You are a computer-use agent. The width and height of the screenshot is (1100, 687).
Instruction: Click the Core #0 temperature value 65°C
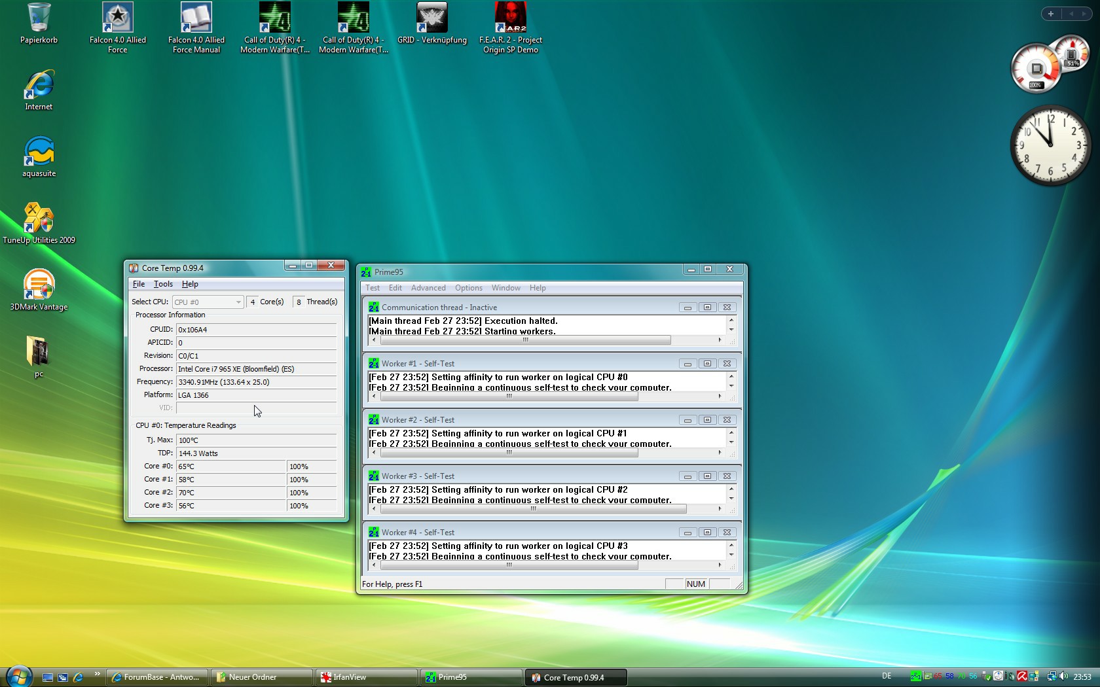230,467
